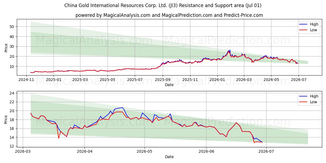Image resolution: width=326 pixels, height=163 pixels.
Task: Click the '2026-04' tick label in bottom chart
Action: (x=84, y=152)
